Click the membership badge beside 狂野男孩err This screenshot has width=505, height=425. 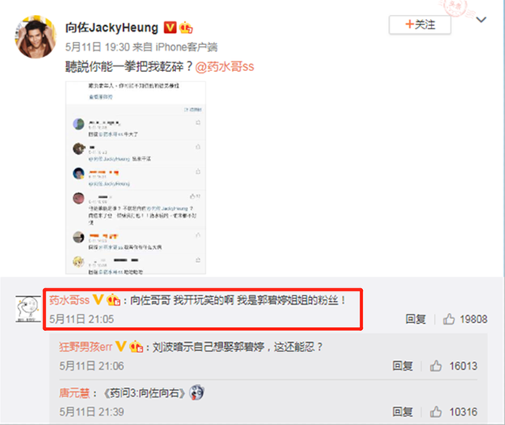[x=136, y=347]
